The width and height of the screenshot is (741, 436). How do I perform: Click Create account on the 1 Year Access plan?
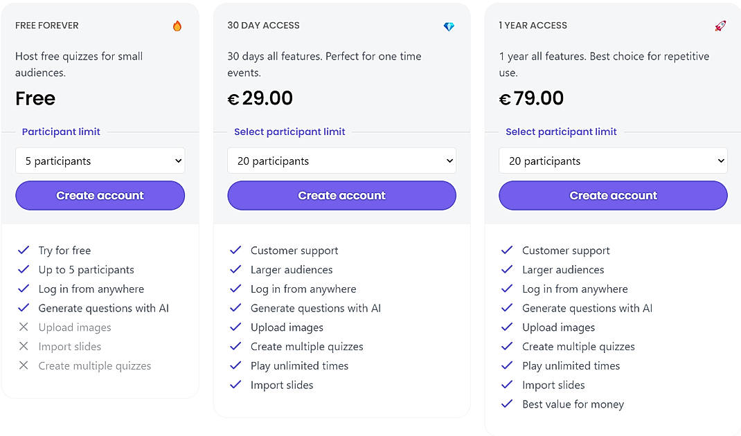[x=613, y=195]
